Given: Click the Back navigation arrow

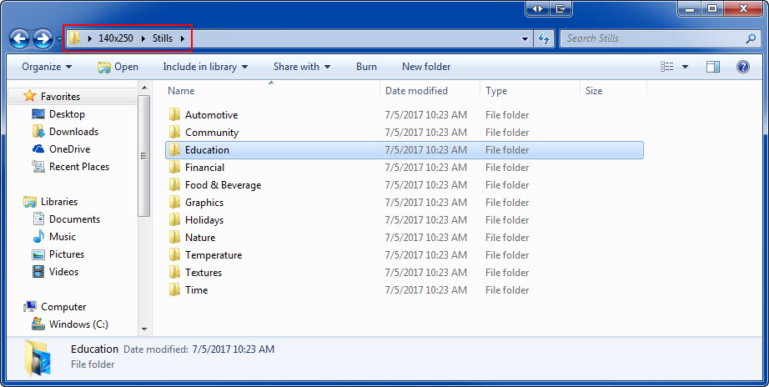Looking at the screenshot, I should coord(20,38).
